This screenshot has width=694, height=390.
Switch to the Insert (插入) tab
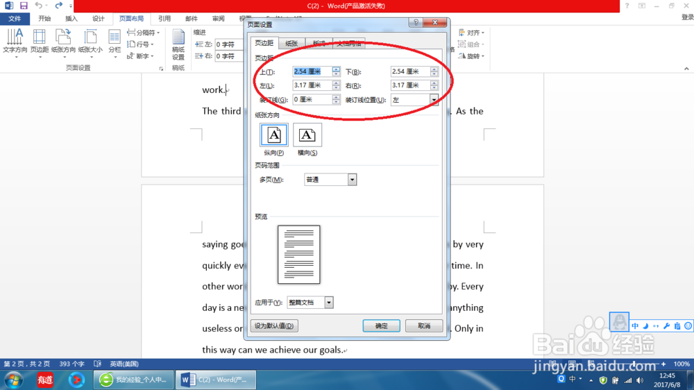click(x=71, y=19)
